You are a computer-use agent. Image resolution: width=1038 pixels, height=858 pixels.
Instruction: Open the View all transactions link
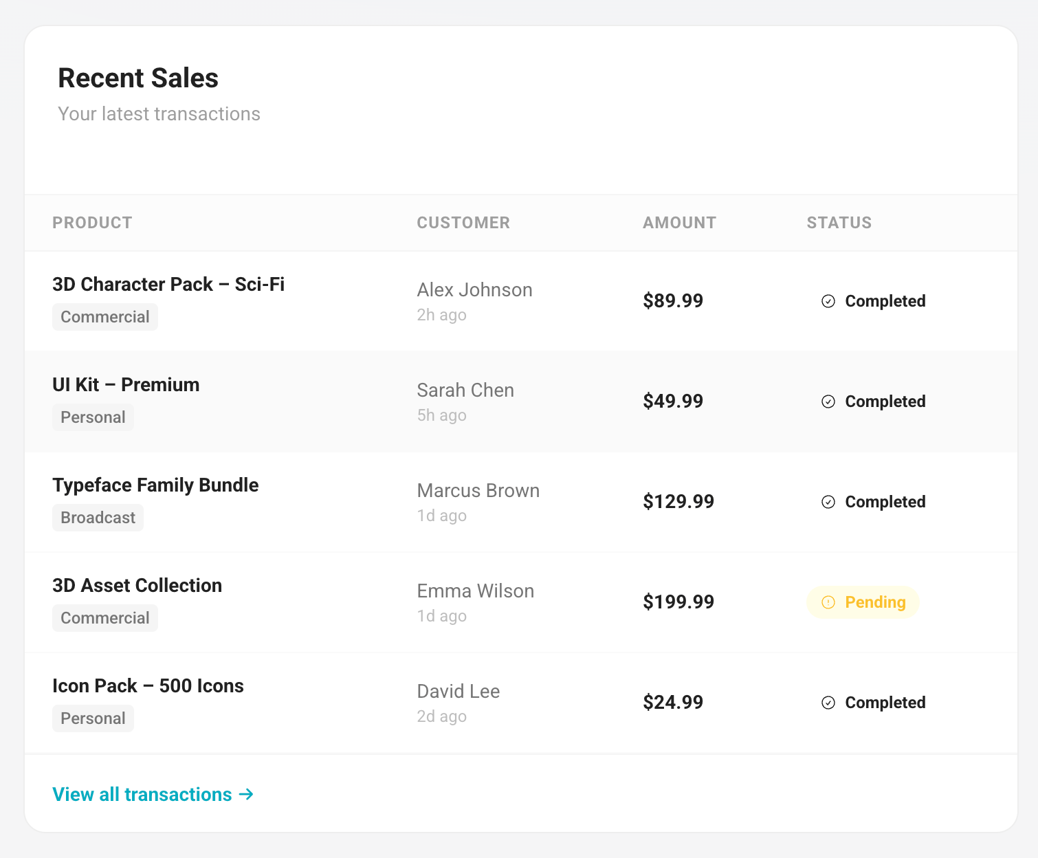click(153, 795)
